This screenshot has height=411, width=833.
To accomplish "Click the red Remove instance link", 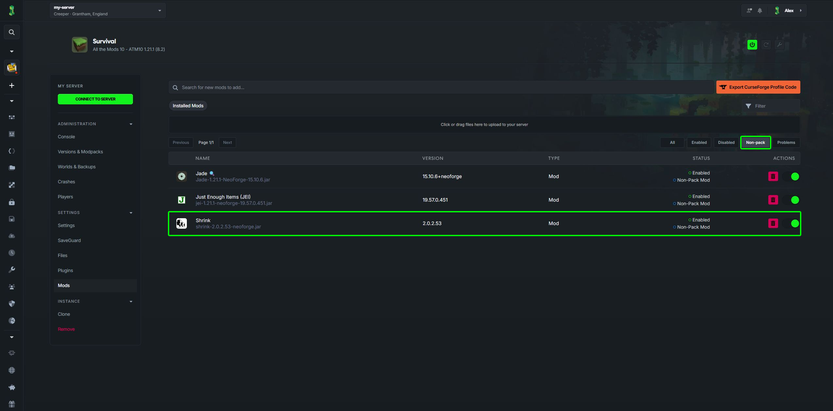I will pos(66,329).
